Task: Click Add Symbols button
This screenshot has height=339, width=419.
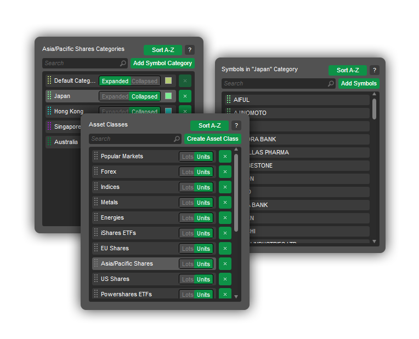Action: (x=359, y=84)
